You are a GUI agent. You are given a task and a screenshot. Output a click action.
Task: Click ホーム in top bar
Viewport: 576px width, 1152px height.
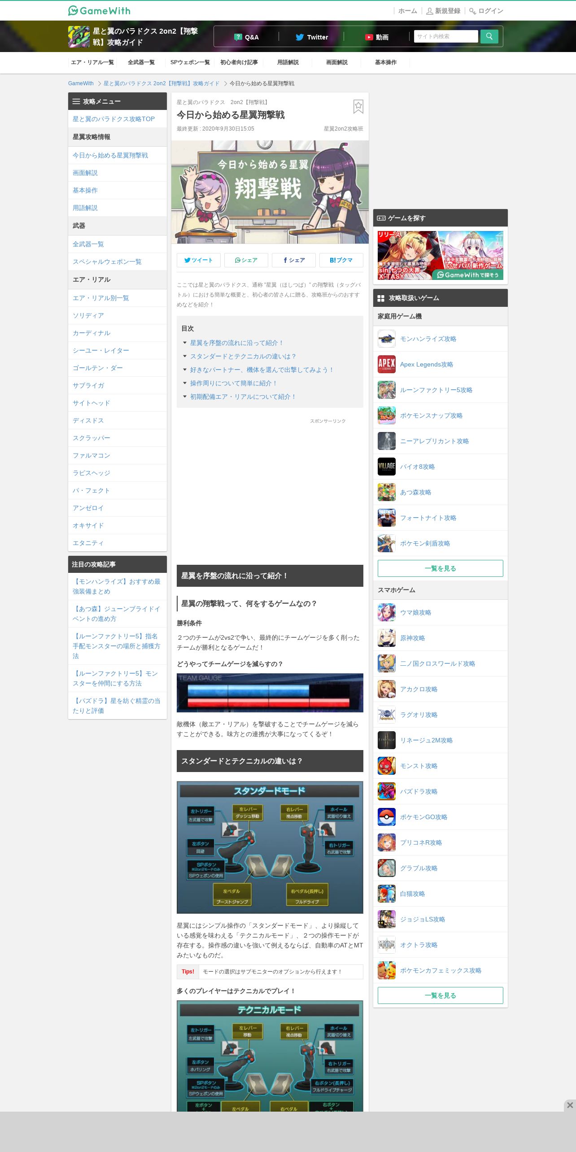coord(407,11)
